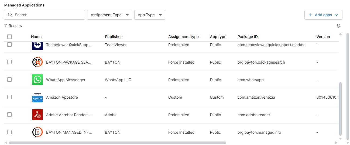Click the WhatsApp Messenger app icon

coord(37,80)
